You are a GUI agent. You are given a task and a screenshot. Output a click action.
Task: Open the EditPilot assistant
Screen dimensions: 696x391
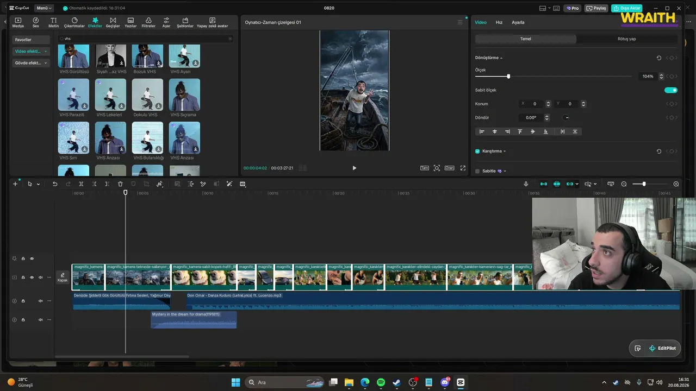[662, 348]
